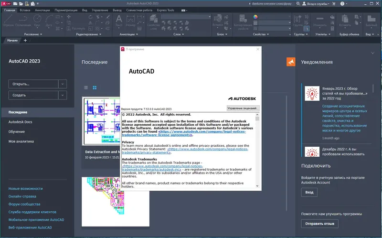The image size is (382, 238).
Task: Expand the Блок panel dropdown
Action: pyautogui.click(x=222, y=34)
